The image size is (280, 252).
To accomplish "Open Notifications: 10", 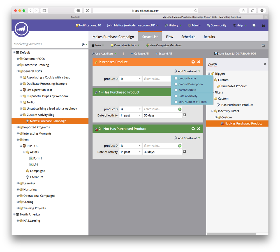I will [x=88, y=25].
